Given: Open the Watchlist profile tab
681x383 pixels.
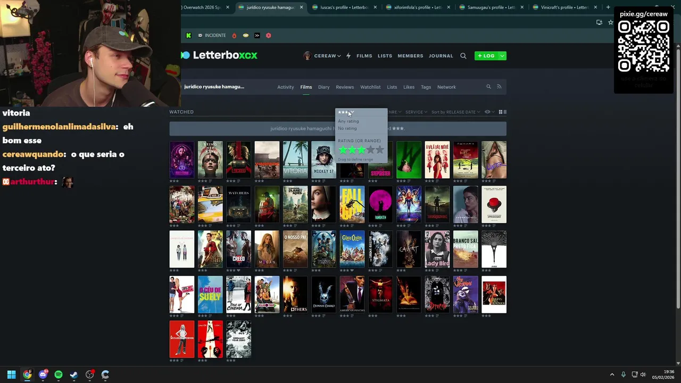Looking at the screenshot, I should click(370, 87).
